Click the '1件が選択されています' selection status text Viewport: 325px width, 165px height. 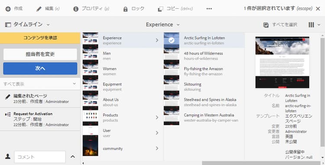pos(270,9)
